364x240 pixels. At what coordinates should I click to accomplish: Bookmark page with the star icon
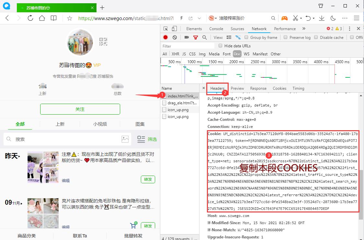(69, 18)
